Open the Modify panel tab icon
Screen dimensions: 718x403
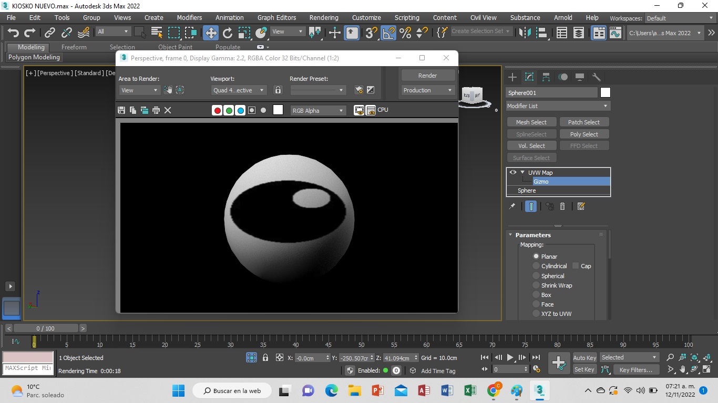pyautogui.click(x=529, y=77)
